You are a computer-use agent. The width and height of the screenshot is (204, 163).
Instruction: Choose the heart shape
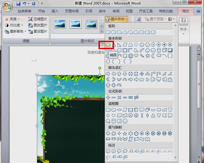click(x=136, y=56)
